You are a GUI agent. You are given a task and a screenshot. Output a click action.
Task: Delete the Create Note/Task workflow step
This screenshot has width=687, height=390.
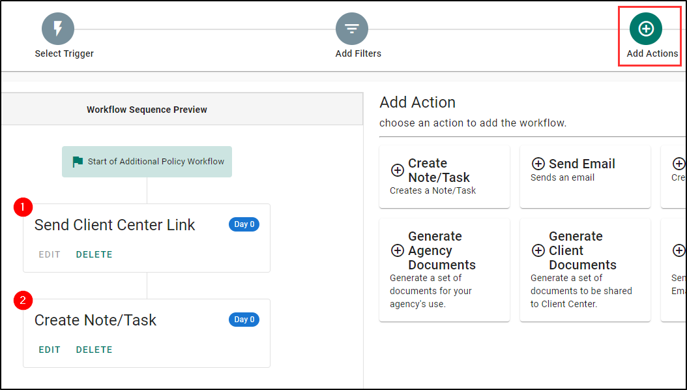[94, 350]
